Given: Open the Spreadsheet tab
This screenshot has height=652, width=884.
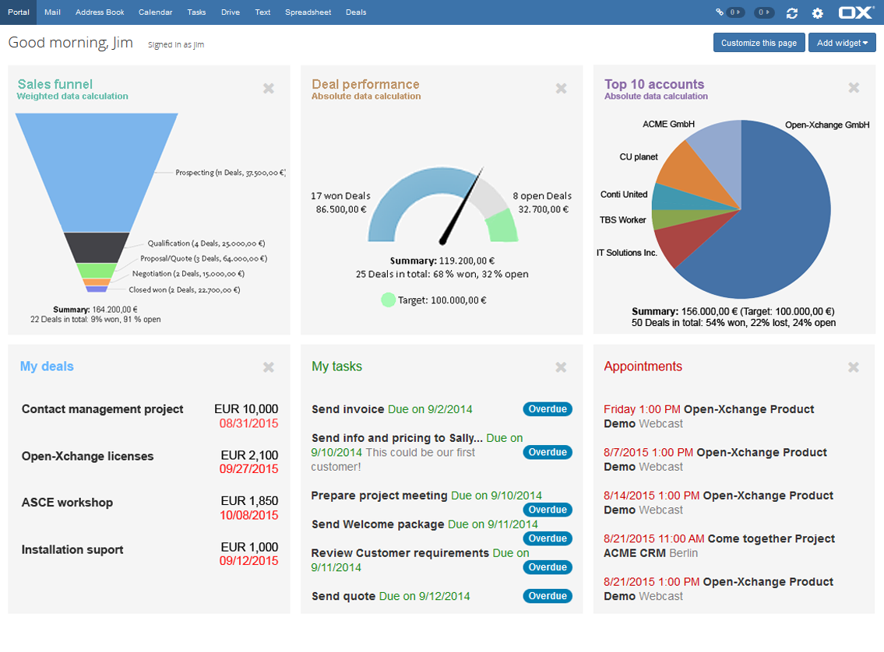Looking at the screenshot, I should (308, 12).
